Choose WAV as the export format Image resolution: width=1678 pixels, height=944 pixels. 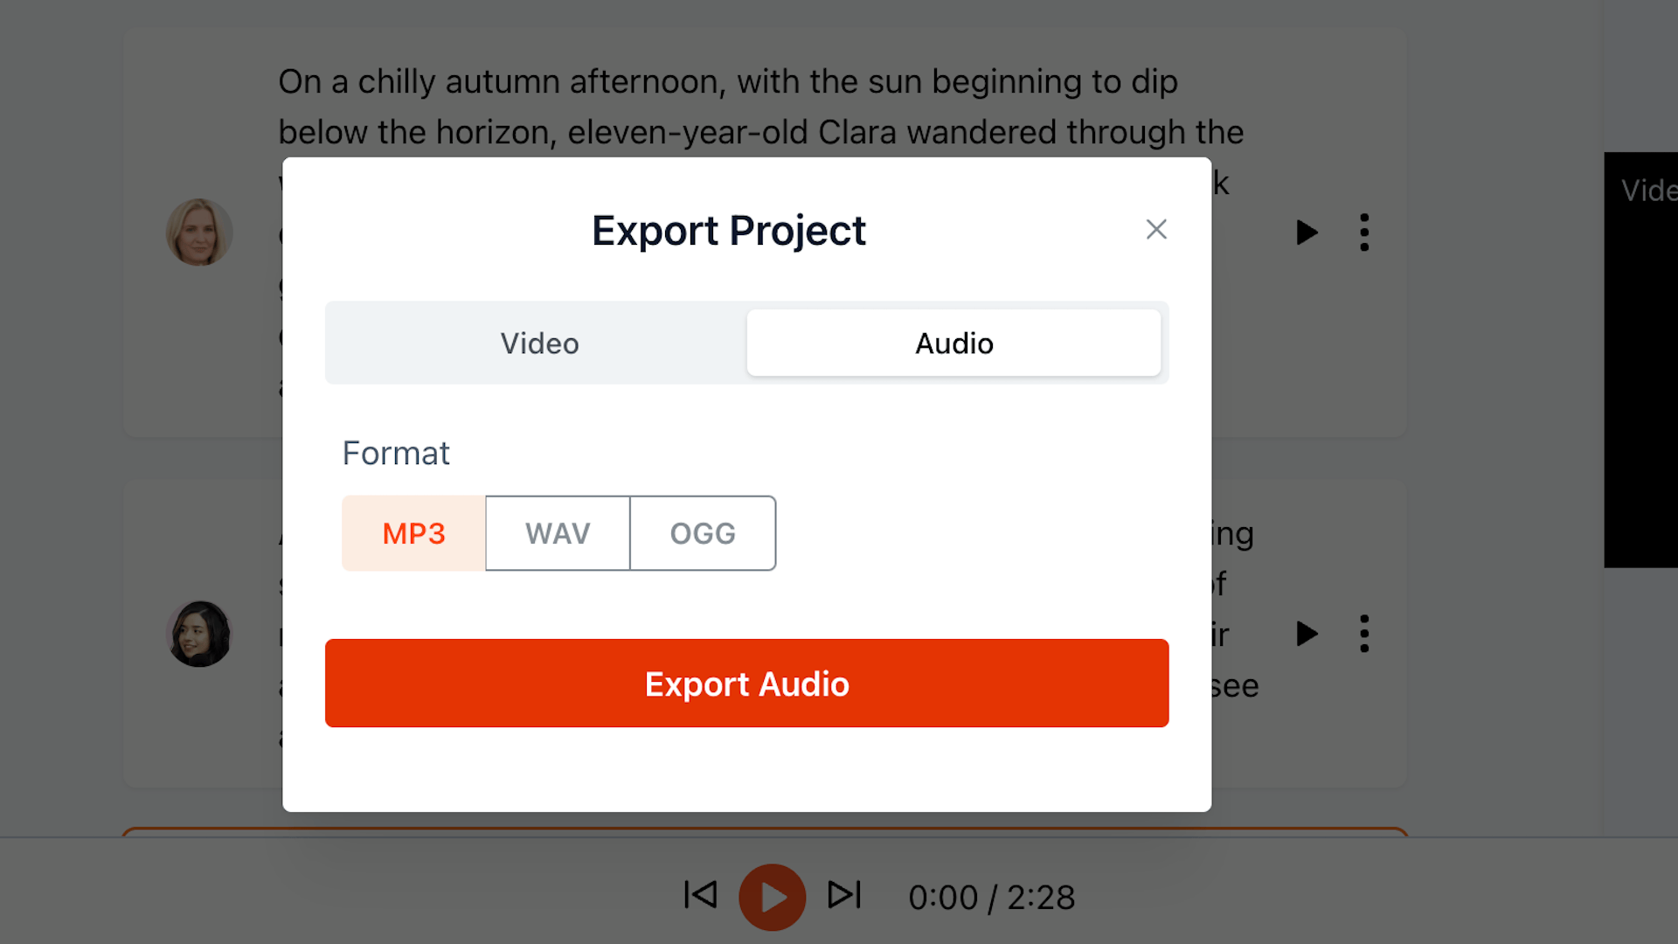coord(558,533)
